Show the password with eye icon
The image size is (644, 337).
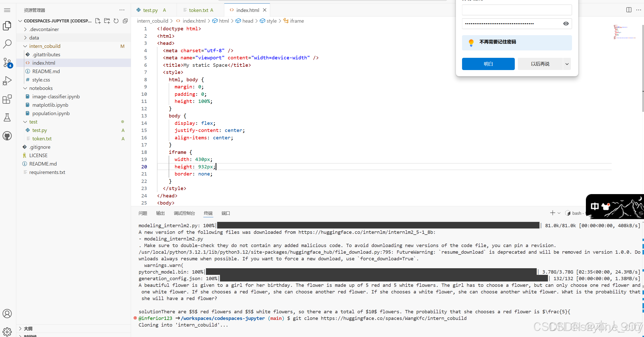click(x=566, y=24)
